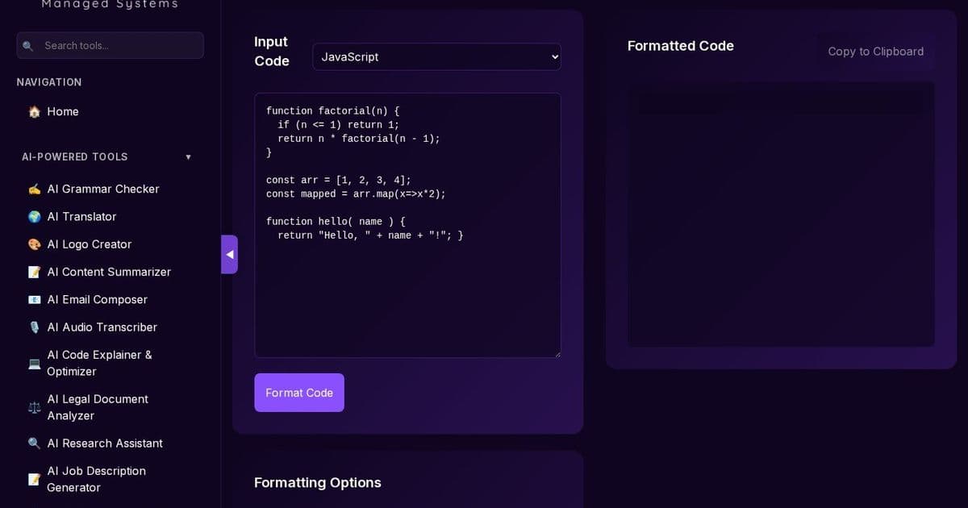Click the AI Translator globe icon
Screen dimensions: 968x508
[x=34, y=216]
